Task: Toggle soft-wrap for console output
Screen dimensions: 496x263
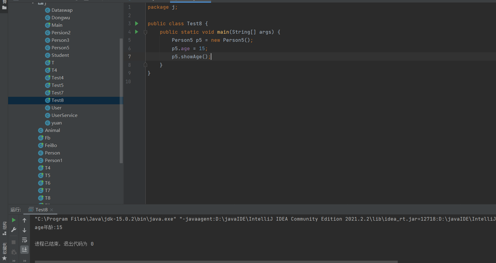Action: [x=24, y=240]
